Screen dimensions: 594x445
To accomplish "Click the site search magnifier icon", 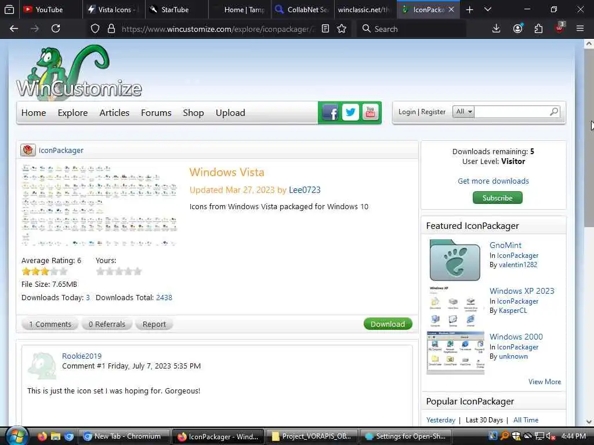I will (554, 112).
